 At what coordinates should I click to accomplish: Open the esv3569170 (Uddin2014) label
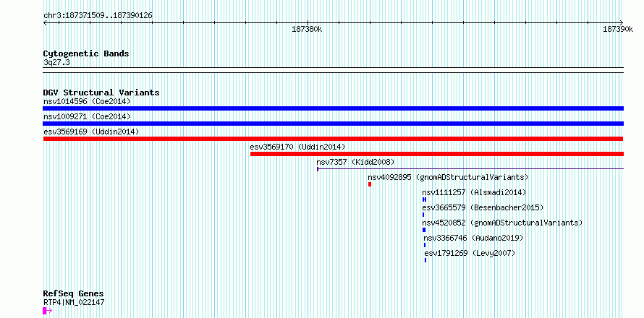click(x=298, y=147)
